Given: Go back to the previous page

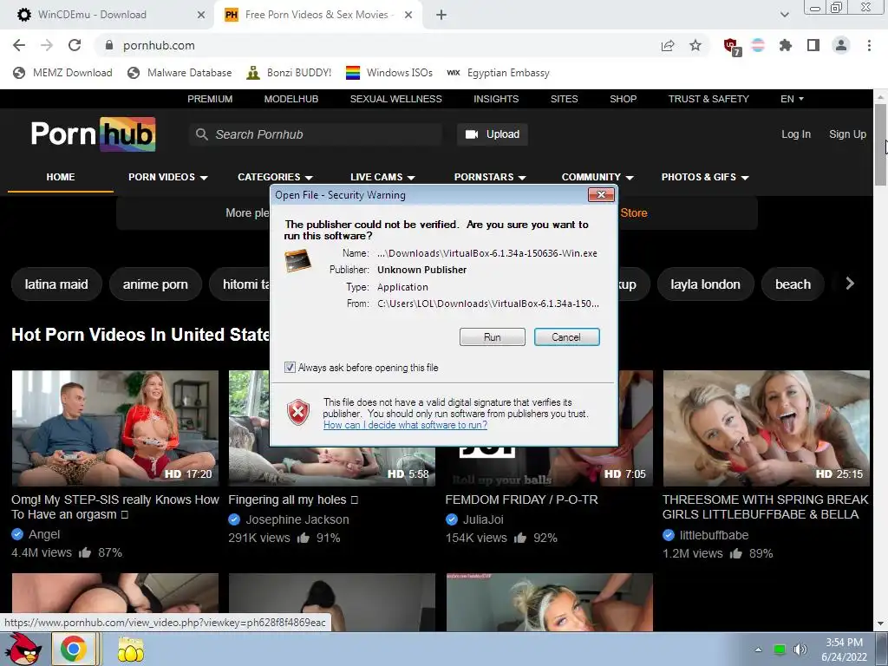Looking at the screenshot, I should click(x=19, y=45).
